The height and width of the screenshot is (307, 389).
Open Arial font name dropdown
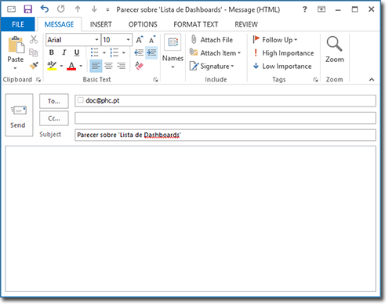coord(96,40)
